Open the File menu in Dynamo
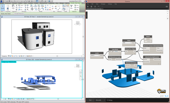Image resolution: width=170 pixels, height=103 pixels. coord(88,4)
